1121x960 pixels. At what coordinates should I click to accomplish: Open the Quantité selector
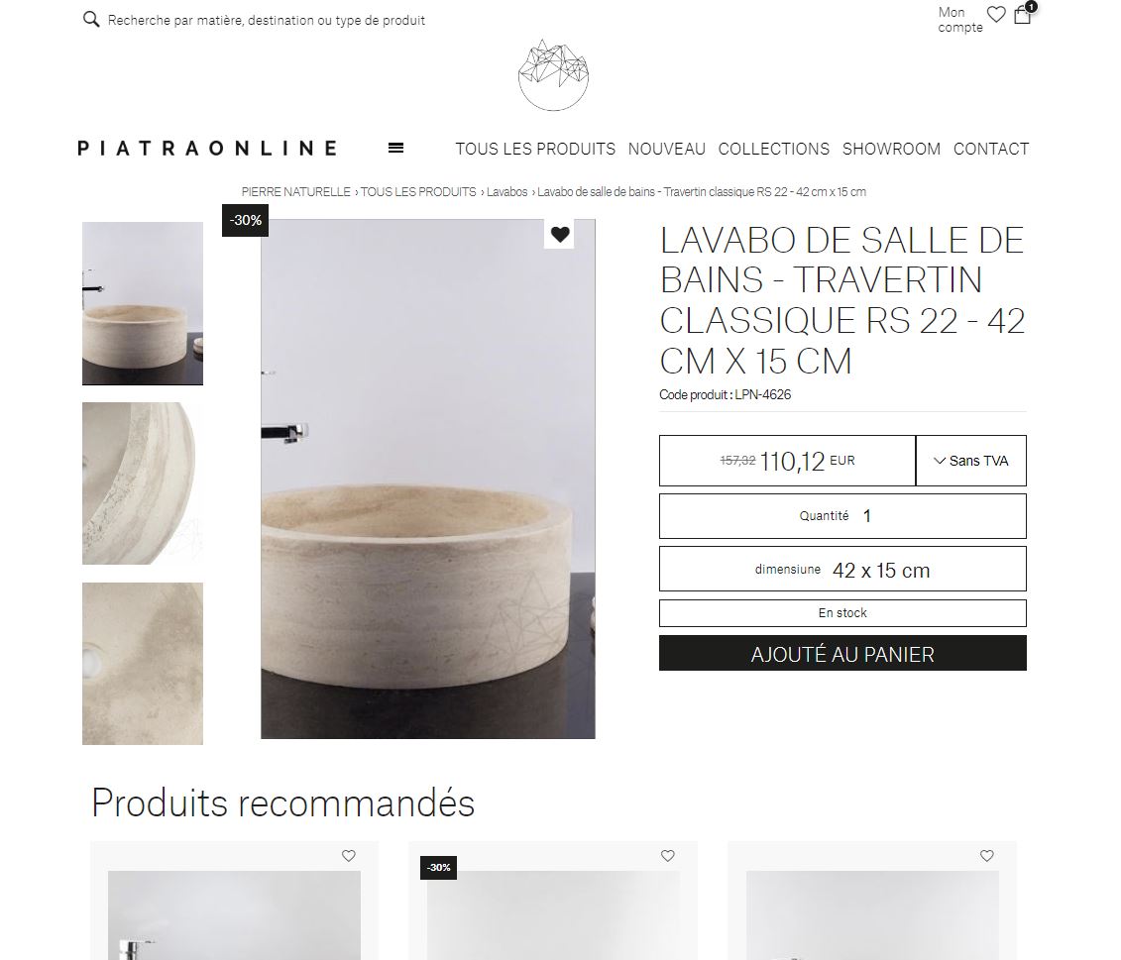[842, 516]
